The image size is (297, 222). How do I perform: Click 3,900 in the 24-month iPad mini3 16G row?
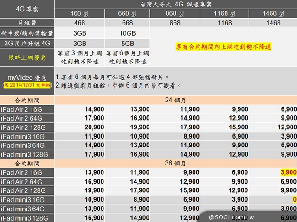289,136
